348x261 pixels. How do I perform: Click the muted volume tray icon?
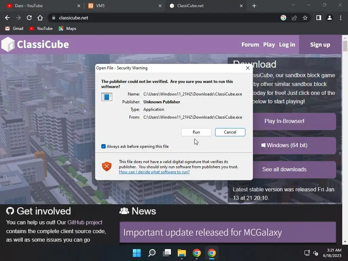[x=316, y=253]
